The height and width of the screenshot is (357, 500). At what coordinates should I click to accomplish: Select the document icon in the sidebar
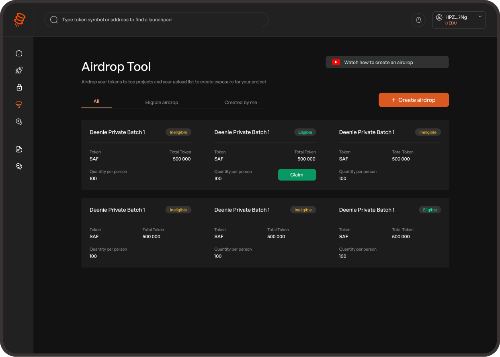click(18, 149)
